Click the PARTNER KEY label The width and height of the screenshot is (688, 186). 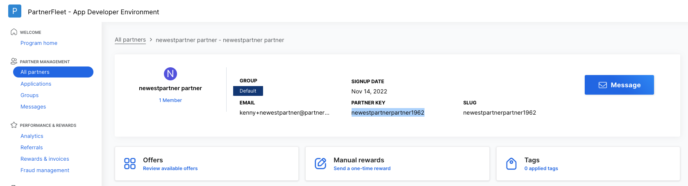(x=368, y=103)
